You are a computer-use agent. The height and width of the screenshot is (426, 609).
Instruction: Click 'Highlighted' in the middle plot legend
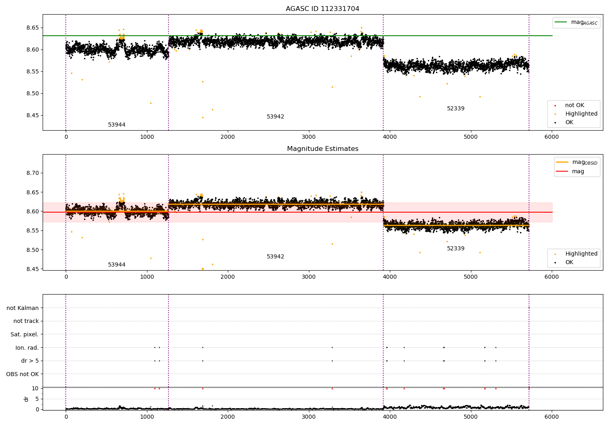click(581, 254)
